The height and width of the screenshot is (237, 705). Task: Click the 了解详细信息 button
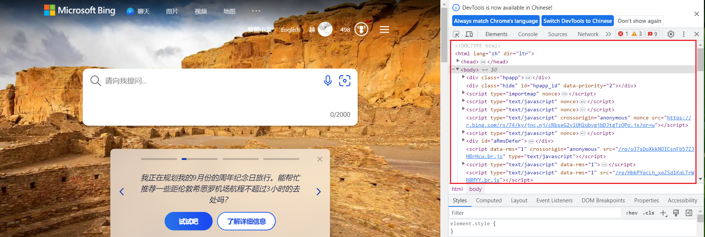246,221
